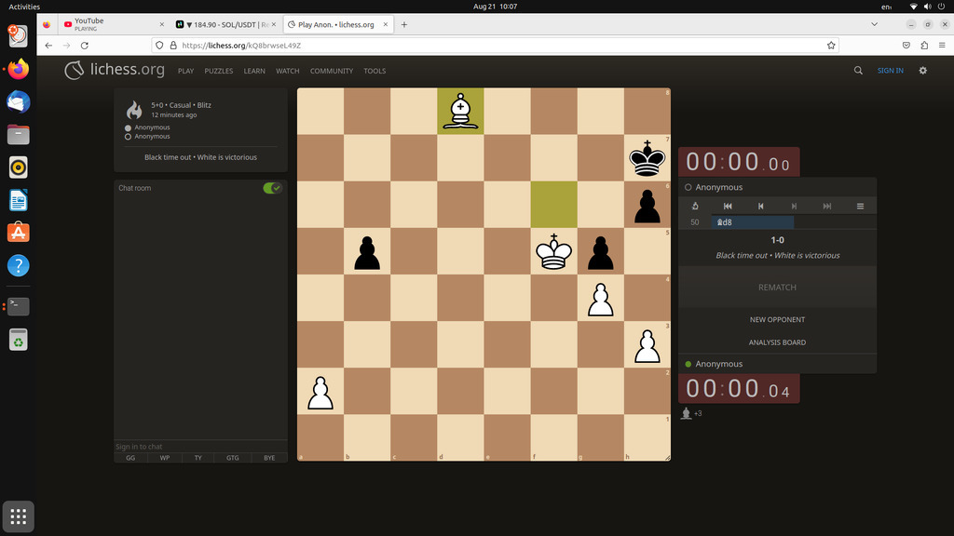The image size is (954, 536).
Task: Open the lichess settings gear
Action: (x=922, y=71)
